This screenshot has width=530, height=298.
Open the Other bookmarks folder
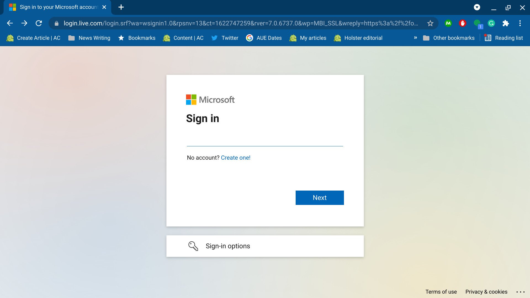coord(449,38)
